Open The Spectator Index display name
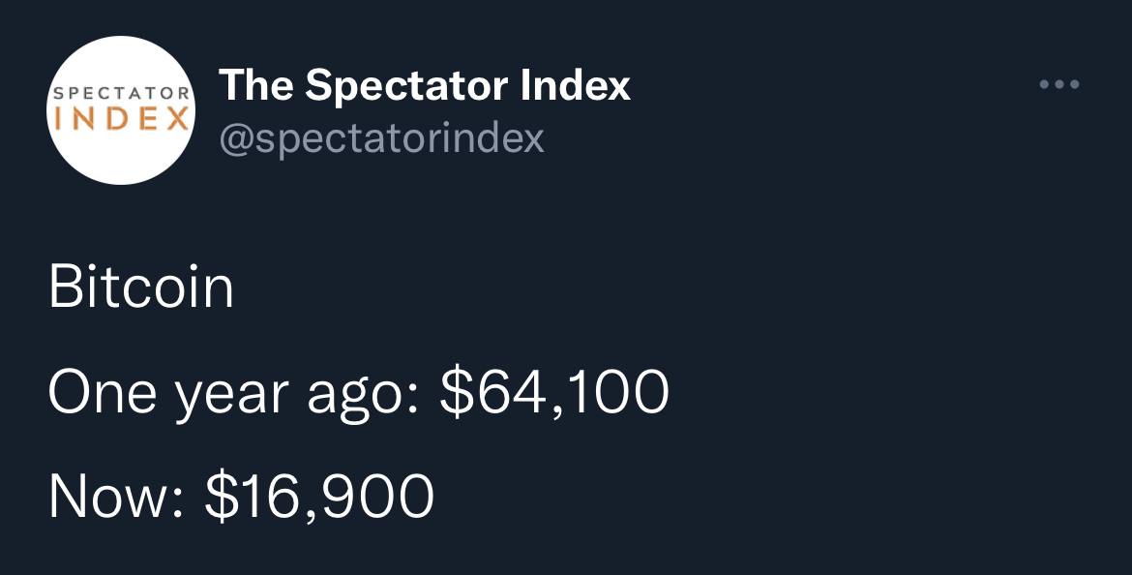This screenshot has width=1132, height=575. pos(425,86)
